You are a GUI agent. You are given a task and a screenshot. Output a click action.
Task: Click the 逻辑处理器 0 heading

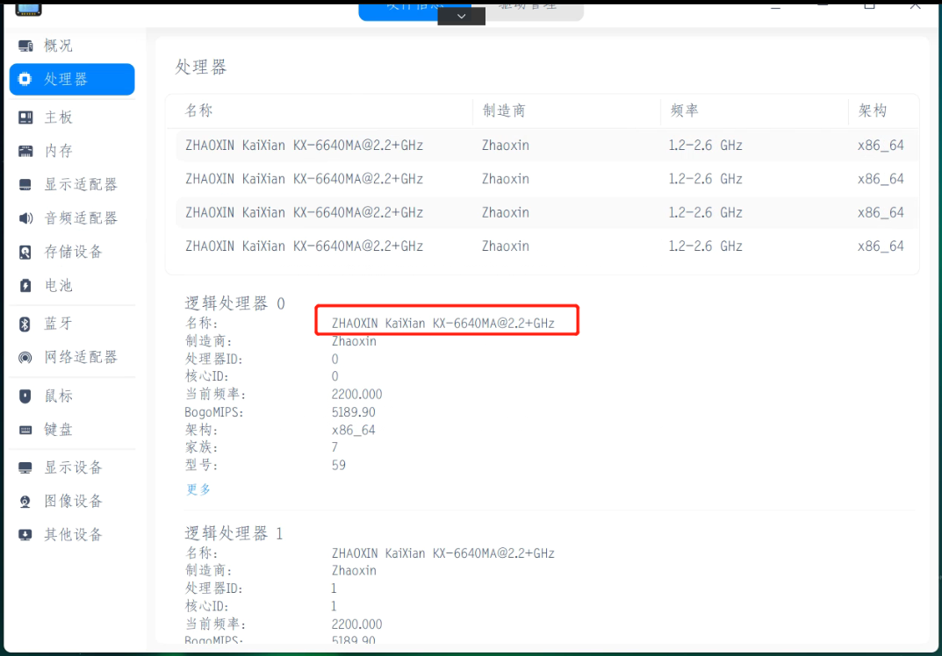tap(235, 303)
